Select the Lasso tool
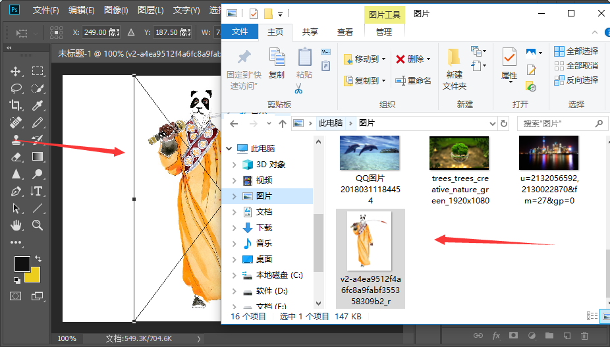The image size is (610, 347). pos(16,88)
